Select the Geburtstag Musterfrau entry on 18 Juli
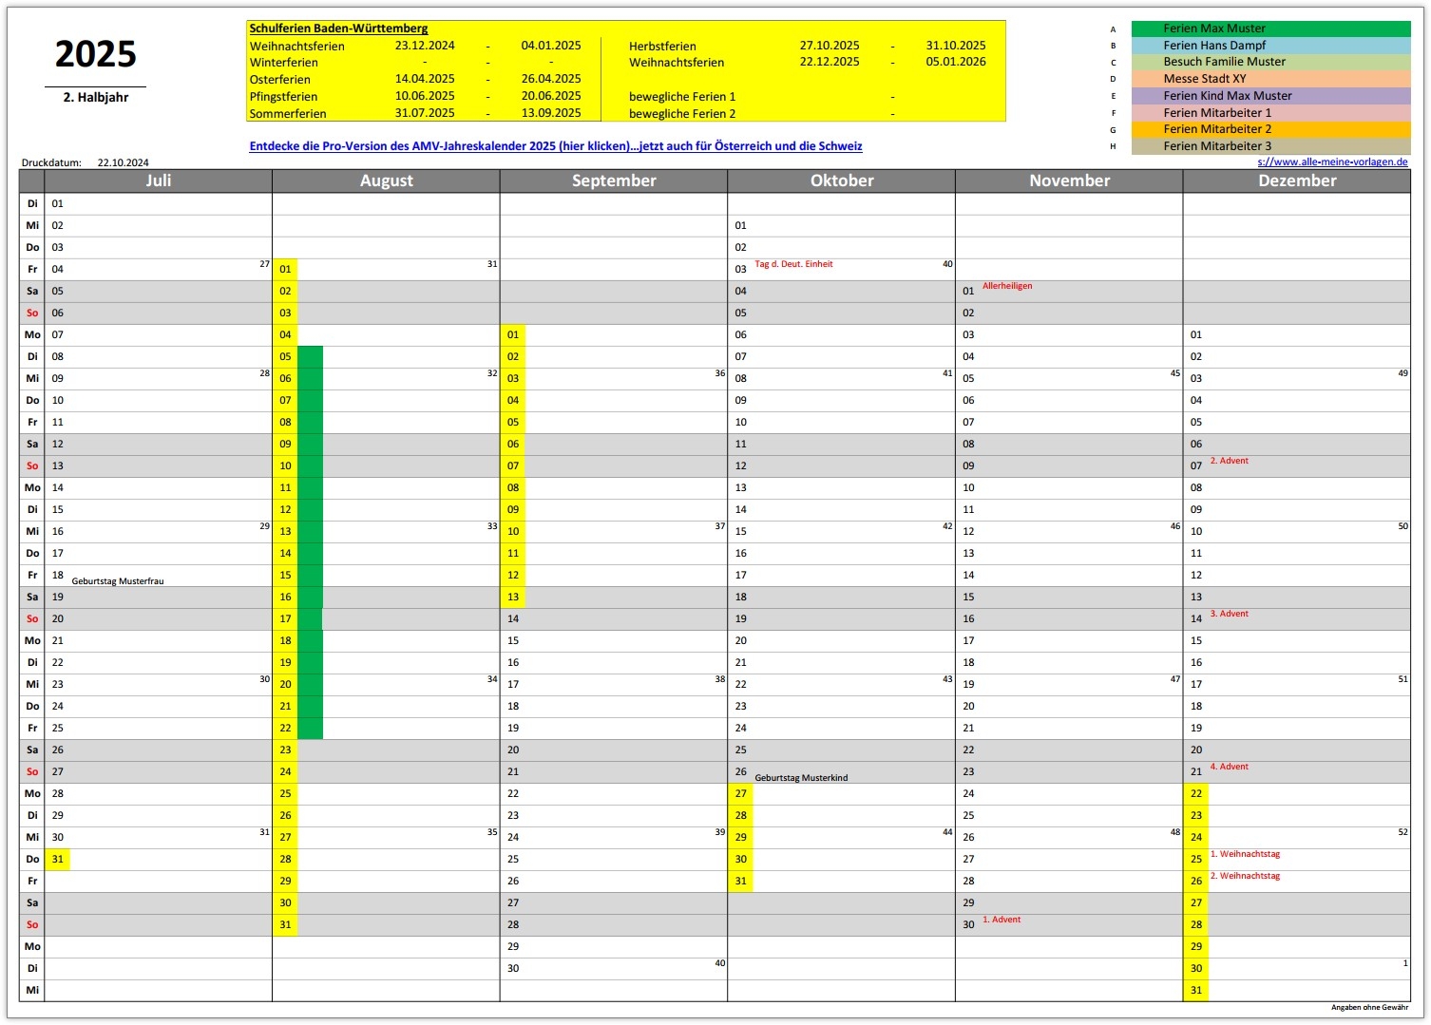 click(118, 580)
